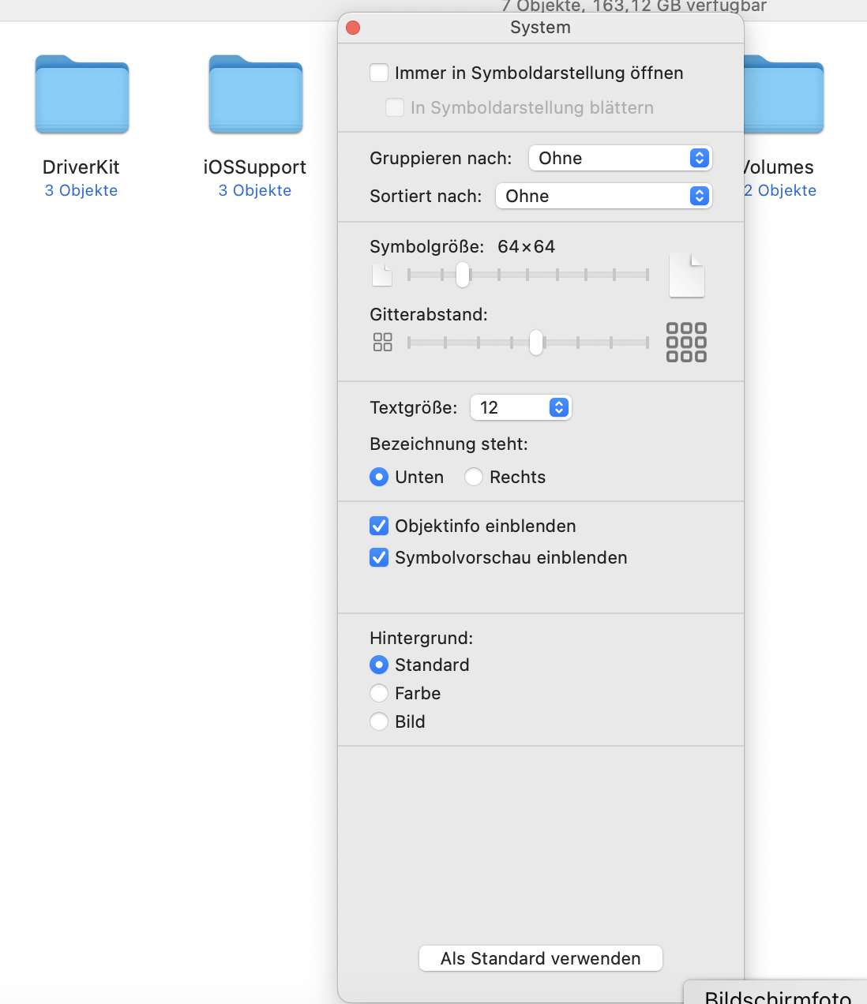Enable Immer in Symboldarstellung öffnen
The image size is (867, 1004).
pyautogui.click(x=380, y=73)
